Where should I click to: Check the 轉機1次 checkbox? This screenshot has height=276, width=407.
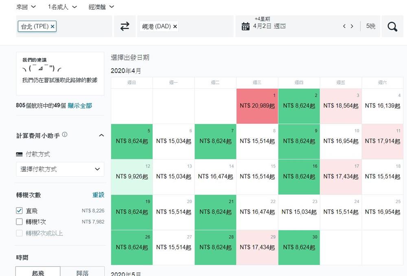pos(19,222)
